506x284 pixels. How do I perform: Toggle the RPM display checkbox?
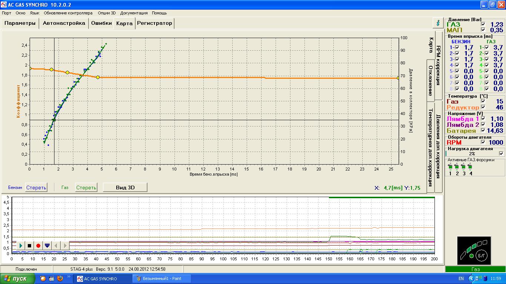click(x=483, y=142)
